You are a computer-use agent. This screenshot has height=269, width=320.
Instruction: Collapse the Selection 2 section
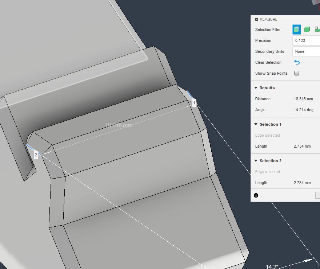(256, 161)
